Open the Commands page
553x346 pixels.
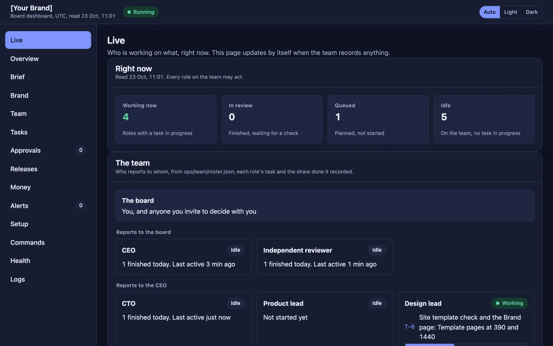[48, 243]
